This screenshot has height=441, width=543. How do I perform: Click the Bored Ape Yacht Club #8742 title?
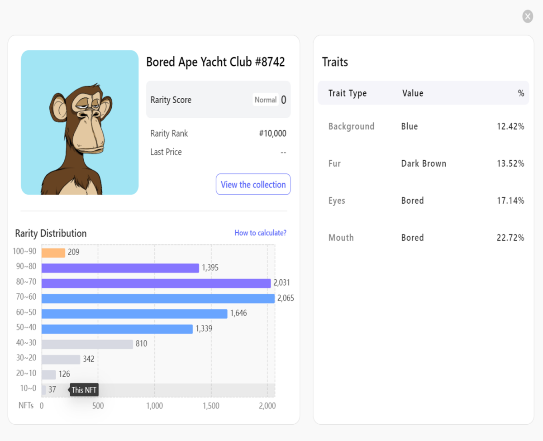(215, 62)
